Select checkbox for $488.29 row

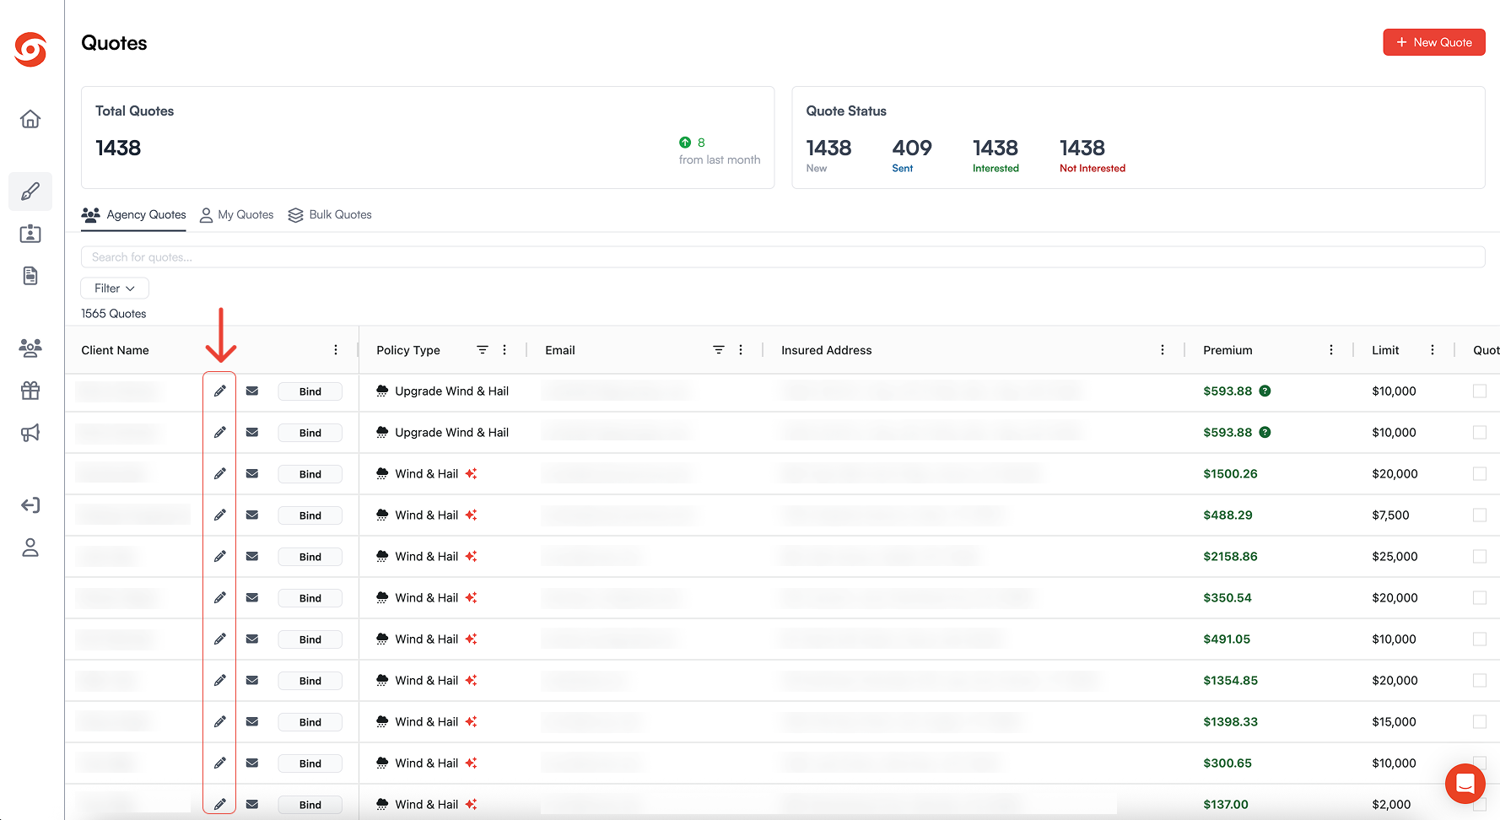pos(1480,515)
